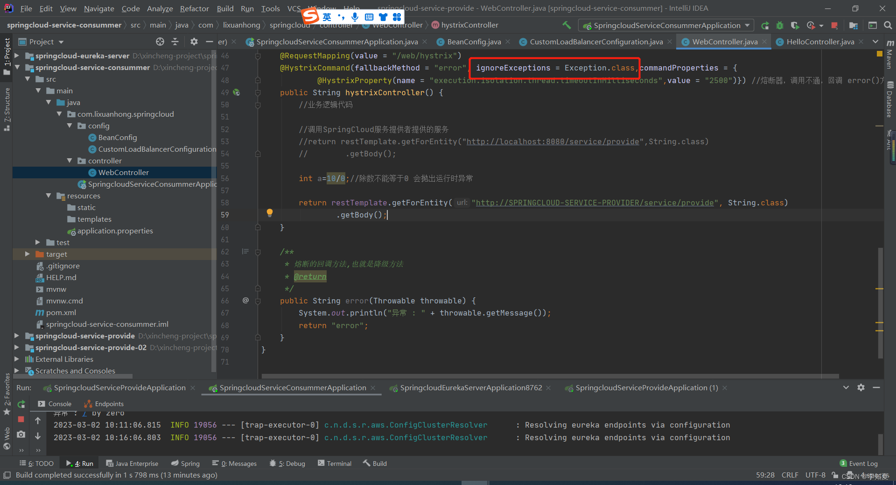Collapse all in the Project panel
This screenshot has height=485, width=896.
(x=175, y=42)
